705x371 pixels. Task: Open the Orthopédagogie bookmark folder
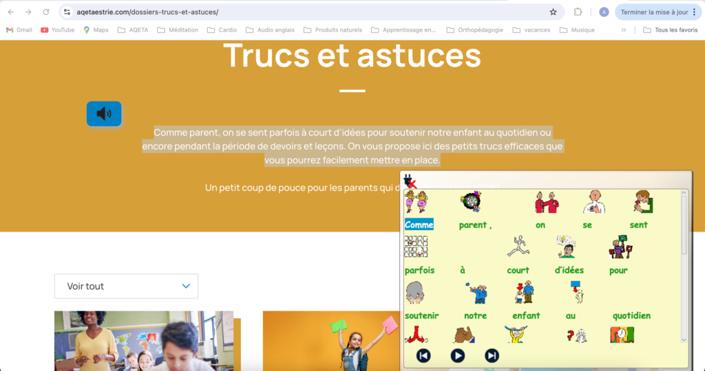click(x=475, y=30)
